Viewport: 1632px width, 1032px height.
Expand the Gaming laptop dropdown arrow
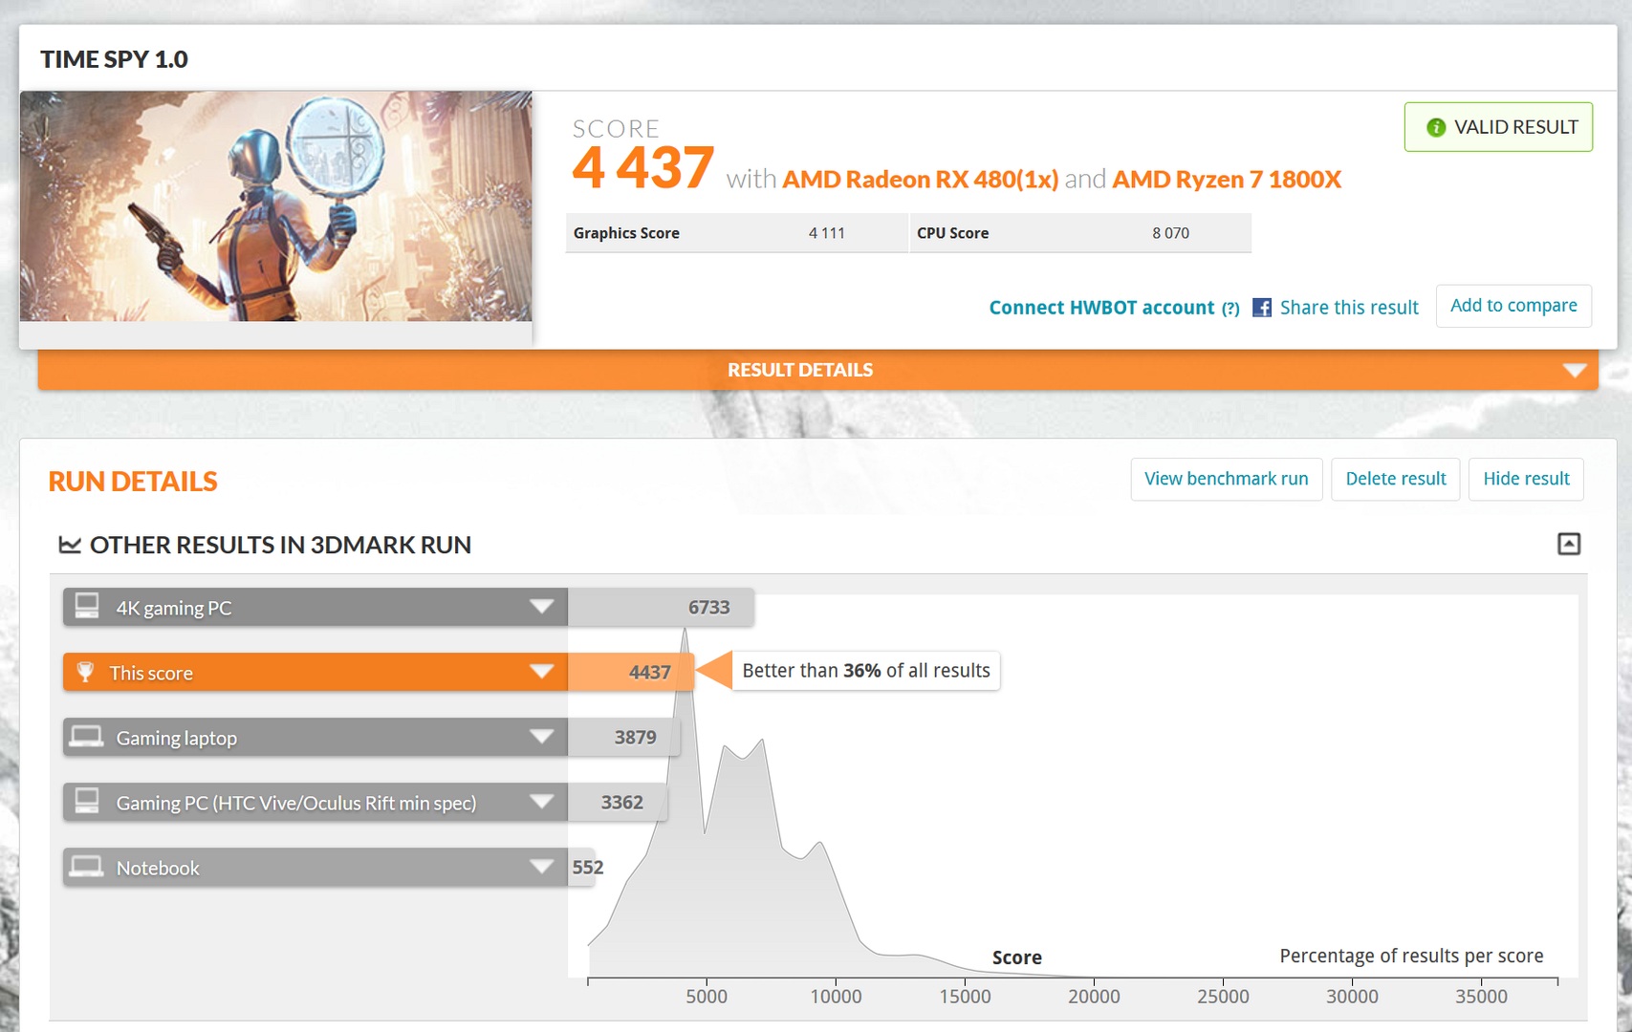542,737
